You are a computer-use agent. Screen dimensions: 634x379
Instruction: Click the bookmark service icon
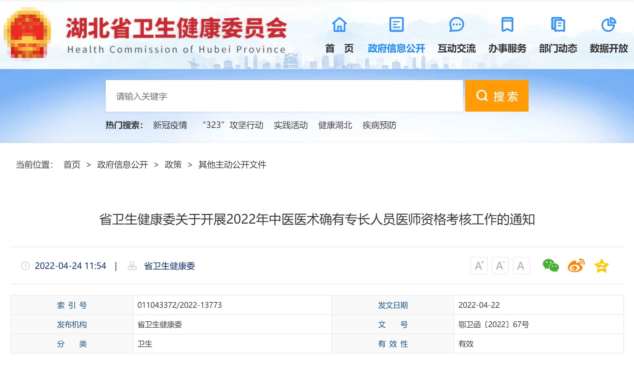click(x=507, y=24)
